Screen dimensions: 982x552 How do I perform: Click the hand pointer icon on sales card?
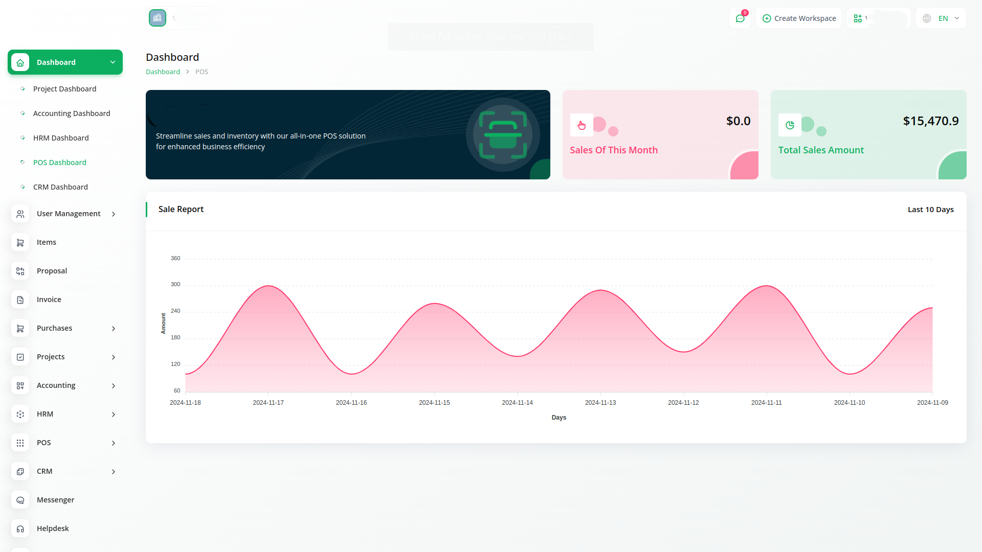582,125
